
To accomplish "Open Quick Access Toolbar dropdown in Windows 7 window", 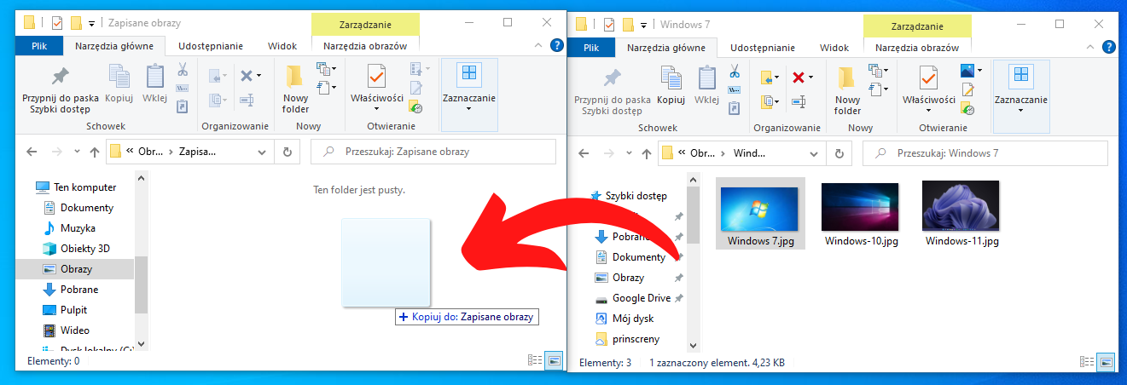I will click(643, 24).
